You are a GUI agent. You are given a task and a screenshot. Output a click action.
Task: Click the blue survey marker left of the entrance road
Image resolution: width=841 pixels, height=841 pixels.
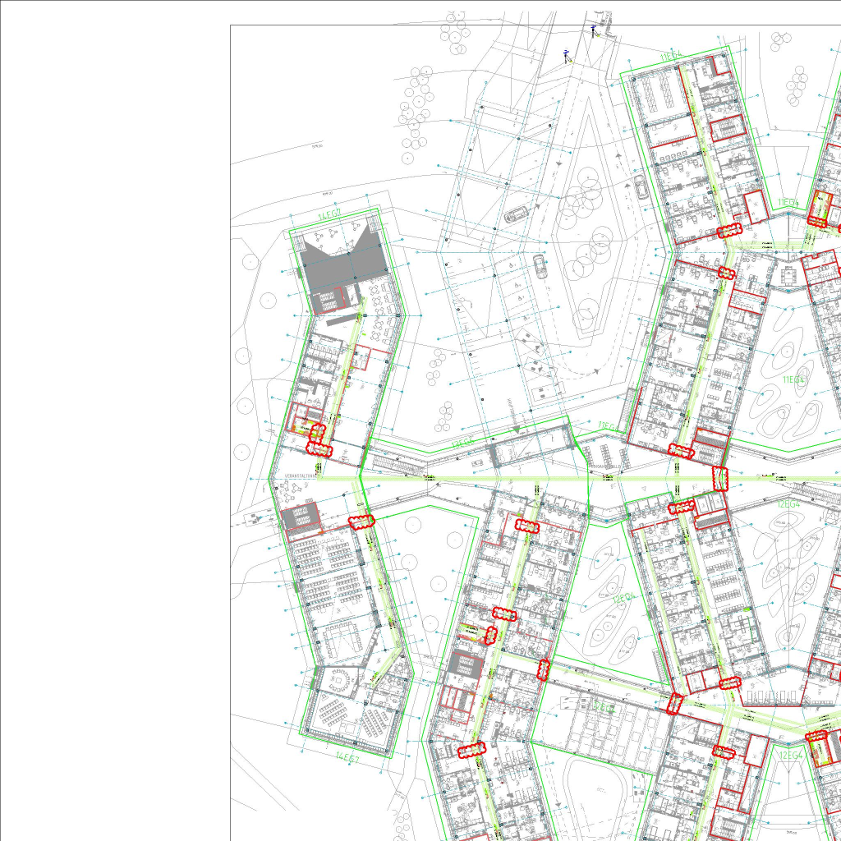tap(567, 55)
